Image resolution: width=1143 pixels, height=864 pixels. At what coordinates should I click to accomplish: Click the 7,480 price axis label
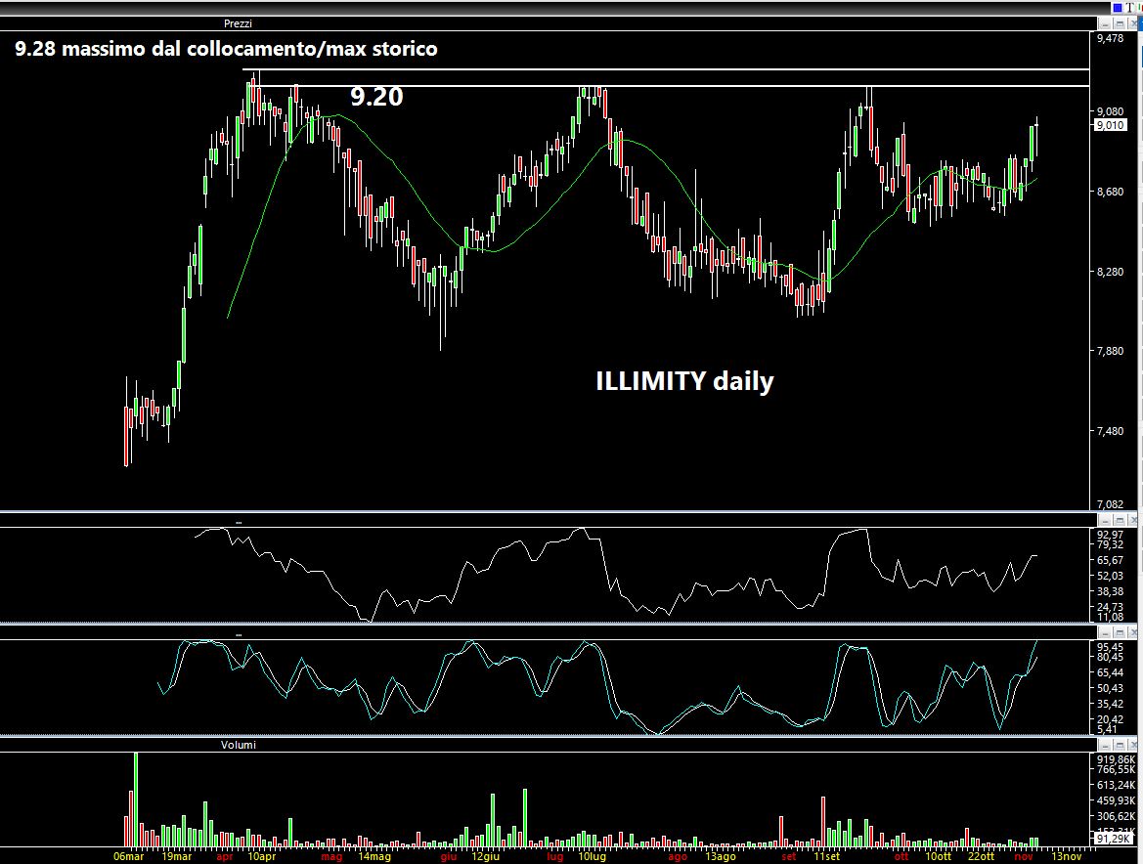tap(1110, 431)
